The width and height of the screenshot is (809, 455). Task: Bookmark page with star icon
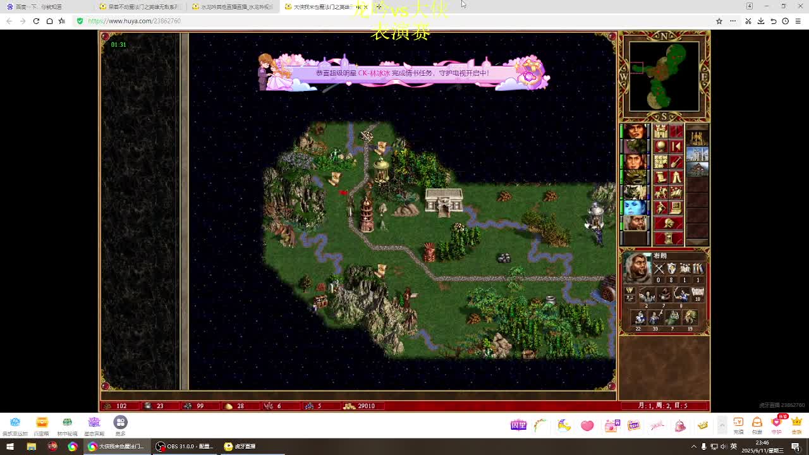click(x=719, y=21)
